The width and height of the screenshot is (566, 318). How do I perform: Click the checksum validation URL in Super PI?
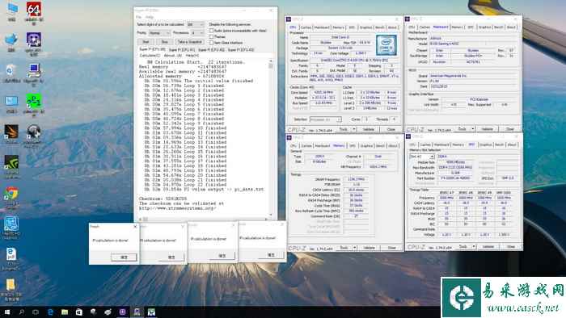tap(177, 208)
